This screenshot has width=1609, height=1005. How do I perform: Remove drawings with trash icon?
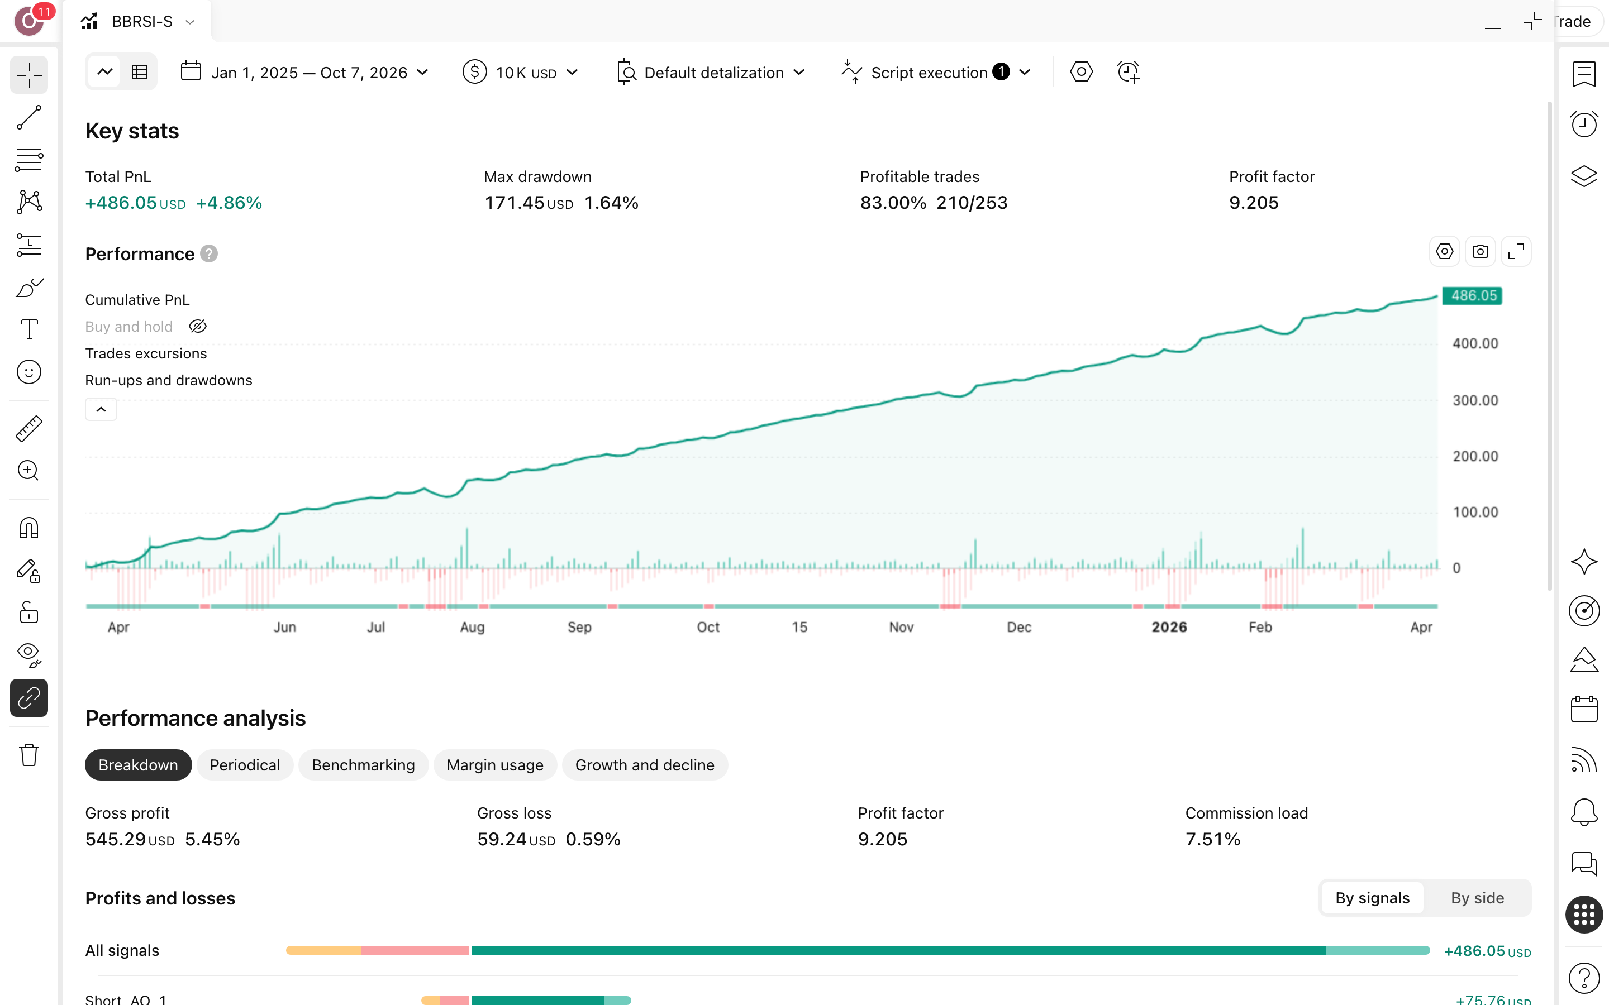pos(29,755)
